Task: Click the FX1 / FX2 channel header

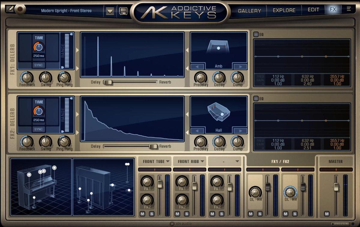Action: (280, 161)
